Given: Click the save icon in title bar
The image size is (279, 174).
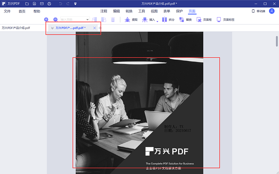Looking at the screenshot, I should point(35,4).
